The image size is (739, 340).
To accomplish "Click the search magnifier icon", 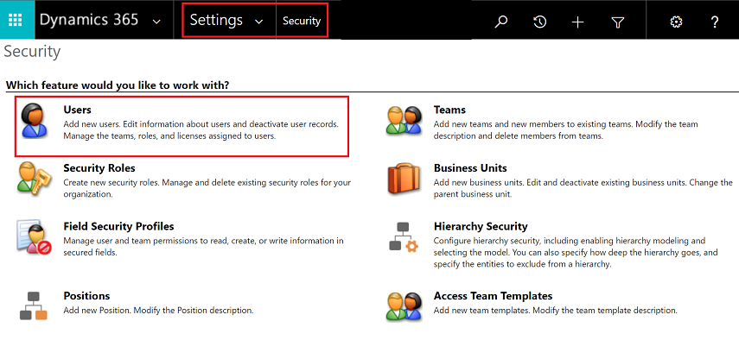I will [501, 21].
